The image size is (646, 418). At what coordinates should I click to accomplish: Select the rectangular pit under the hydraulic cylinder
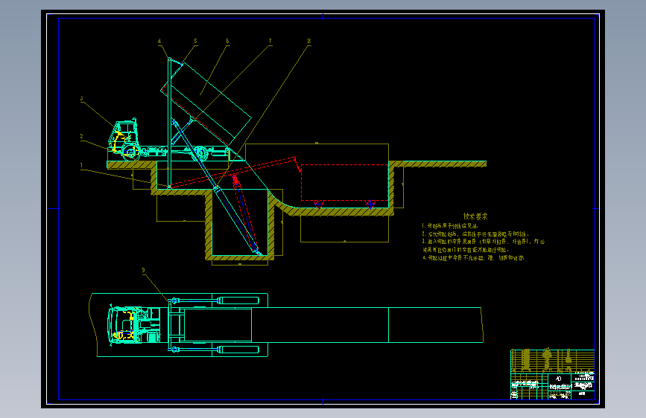(240, 222)
